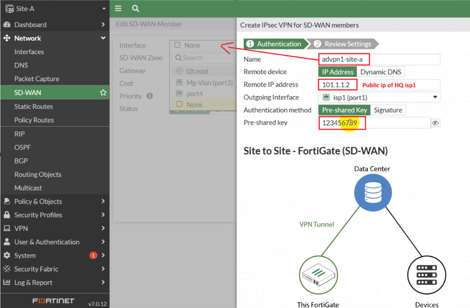Click the Remote IP address field
This screenshot has width=470, height=308.
click(379, 85)
